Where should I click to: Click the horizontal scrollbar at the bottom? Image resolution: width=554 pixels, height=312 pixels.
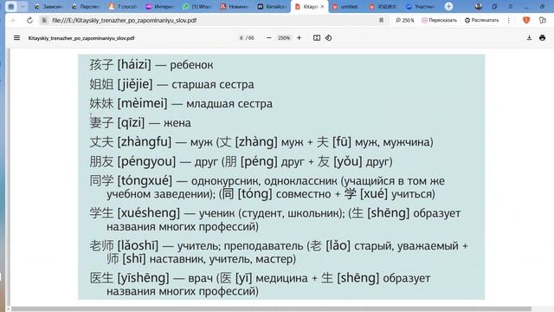point(271,309)
